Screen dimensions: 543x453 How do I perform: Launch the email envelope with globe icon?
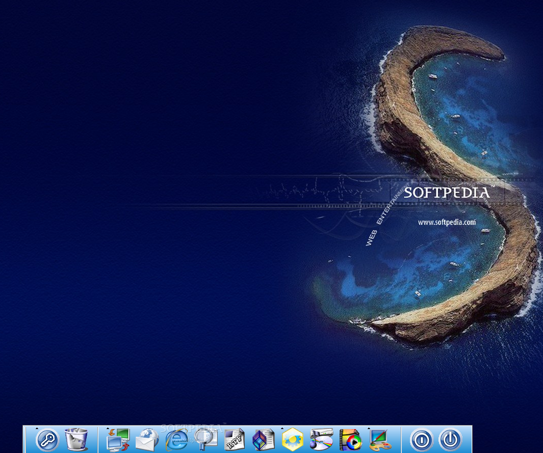147,440
